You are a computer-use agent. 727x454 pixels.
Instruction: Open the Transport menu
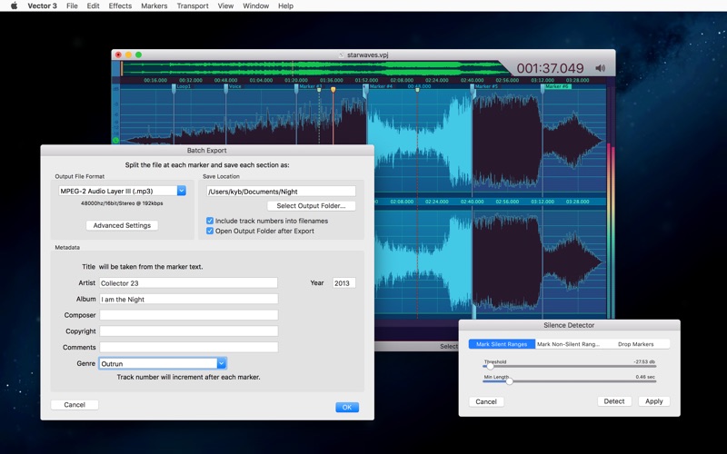[x=193, y=6]
